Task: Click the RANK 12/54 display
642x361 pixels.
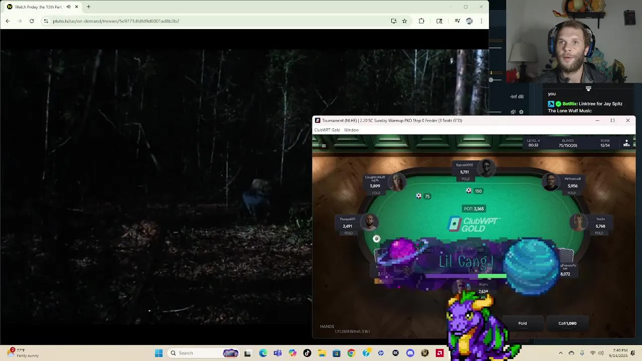Action: point(605,143)
